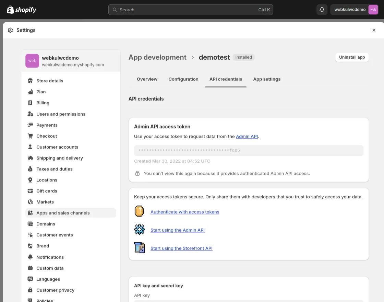Image resolution: width=384 pixels, height=302 pixels.
Task: Click the Custom data icon
Action: (30, 268)
